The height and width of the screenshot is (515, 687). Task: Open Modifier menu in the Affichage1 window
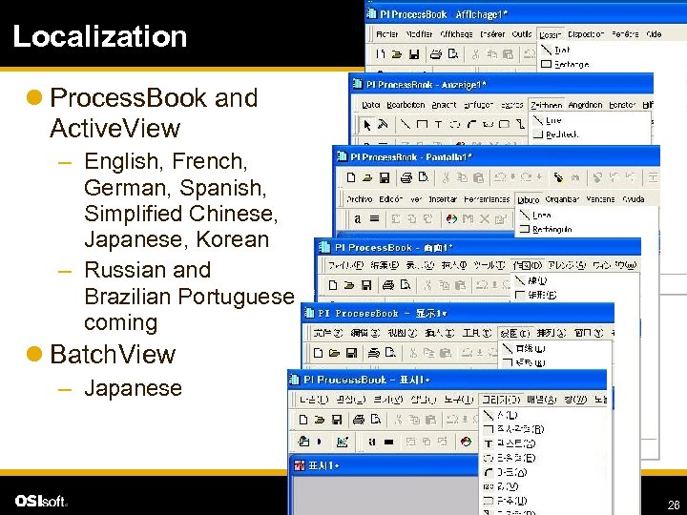tap(419, 34)
